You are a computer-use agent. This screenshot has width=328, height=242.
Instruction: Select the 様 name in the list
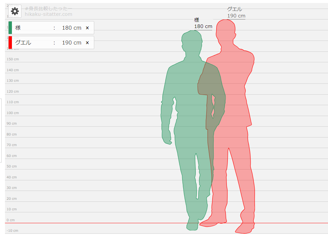pyautogui.click(x=18, y=28)
